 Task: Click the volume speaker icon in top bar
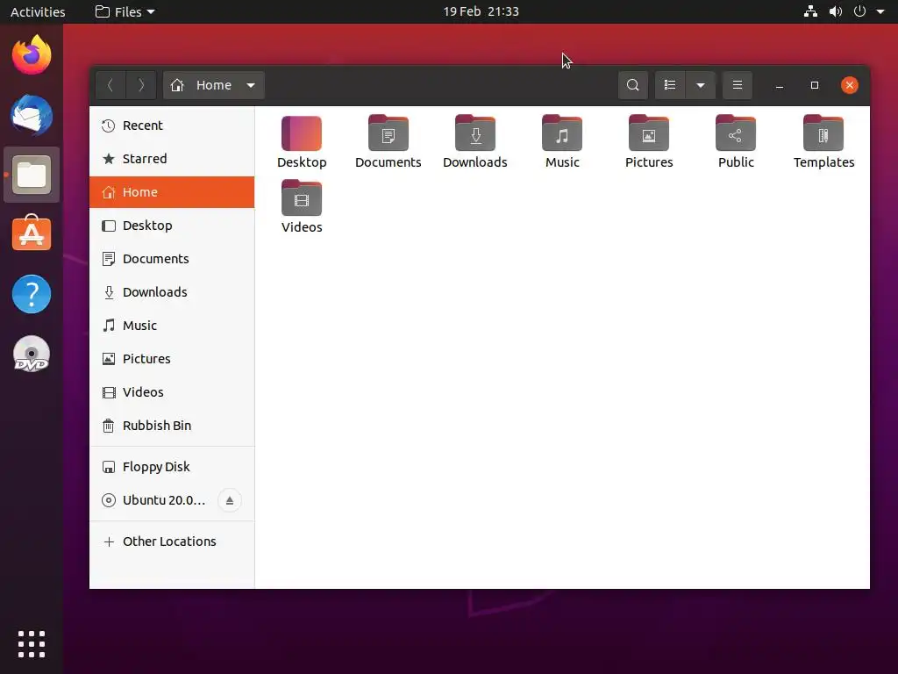(836, 11)
